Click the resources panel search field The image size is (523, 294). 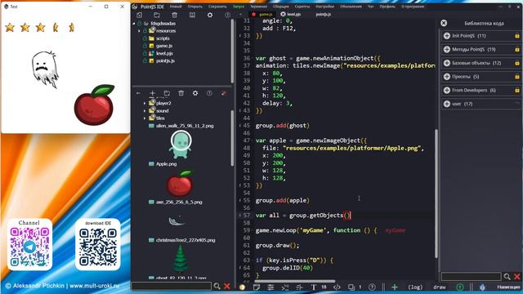tap(172, 286)
